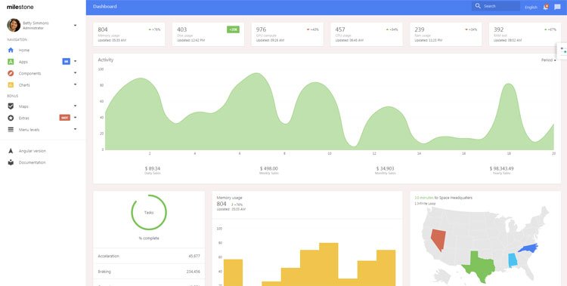Click the 804 Memory usage top card

click(129, 34)
